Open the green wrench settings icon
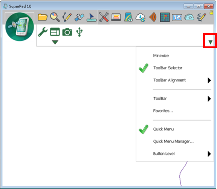 43,32
